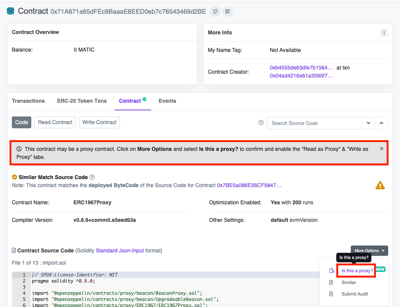
Task: Click the pragma solidity line in code
Action: [63, 281]
